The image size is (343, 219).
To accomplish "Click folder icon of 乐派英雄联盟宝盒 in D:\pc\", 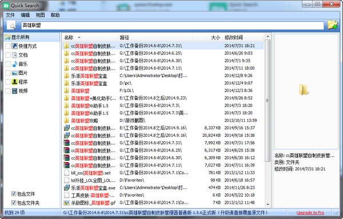I will coord(66,83).
